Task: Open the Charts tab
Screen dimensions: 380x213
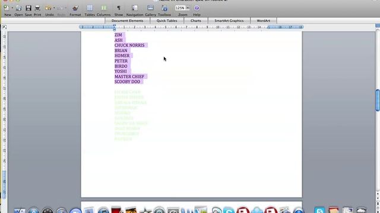Action: pyautogui.click(x=195, y=21)
